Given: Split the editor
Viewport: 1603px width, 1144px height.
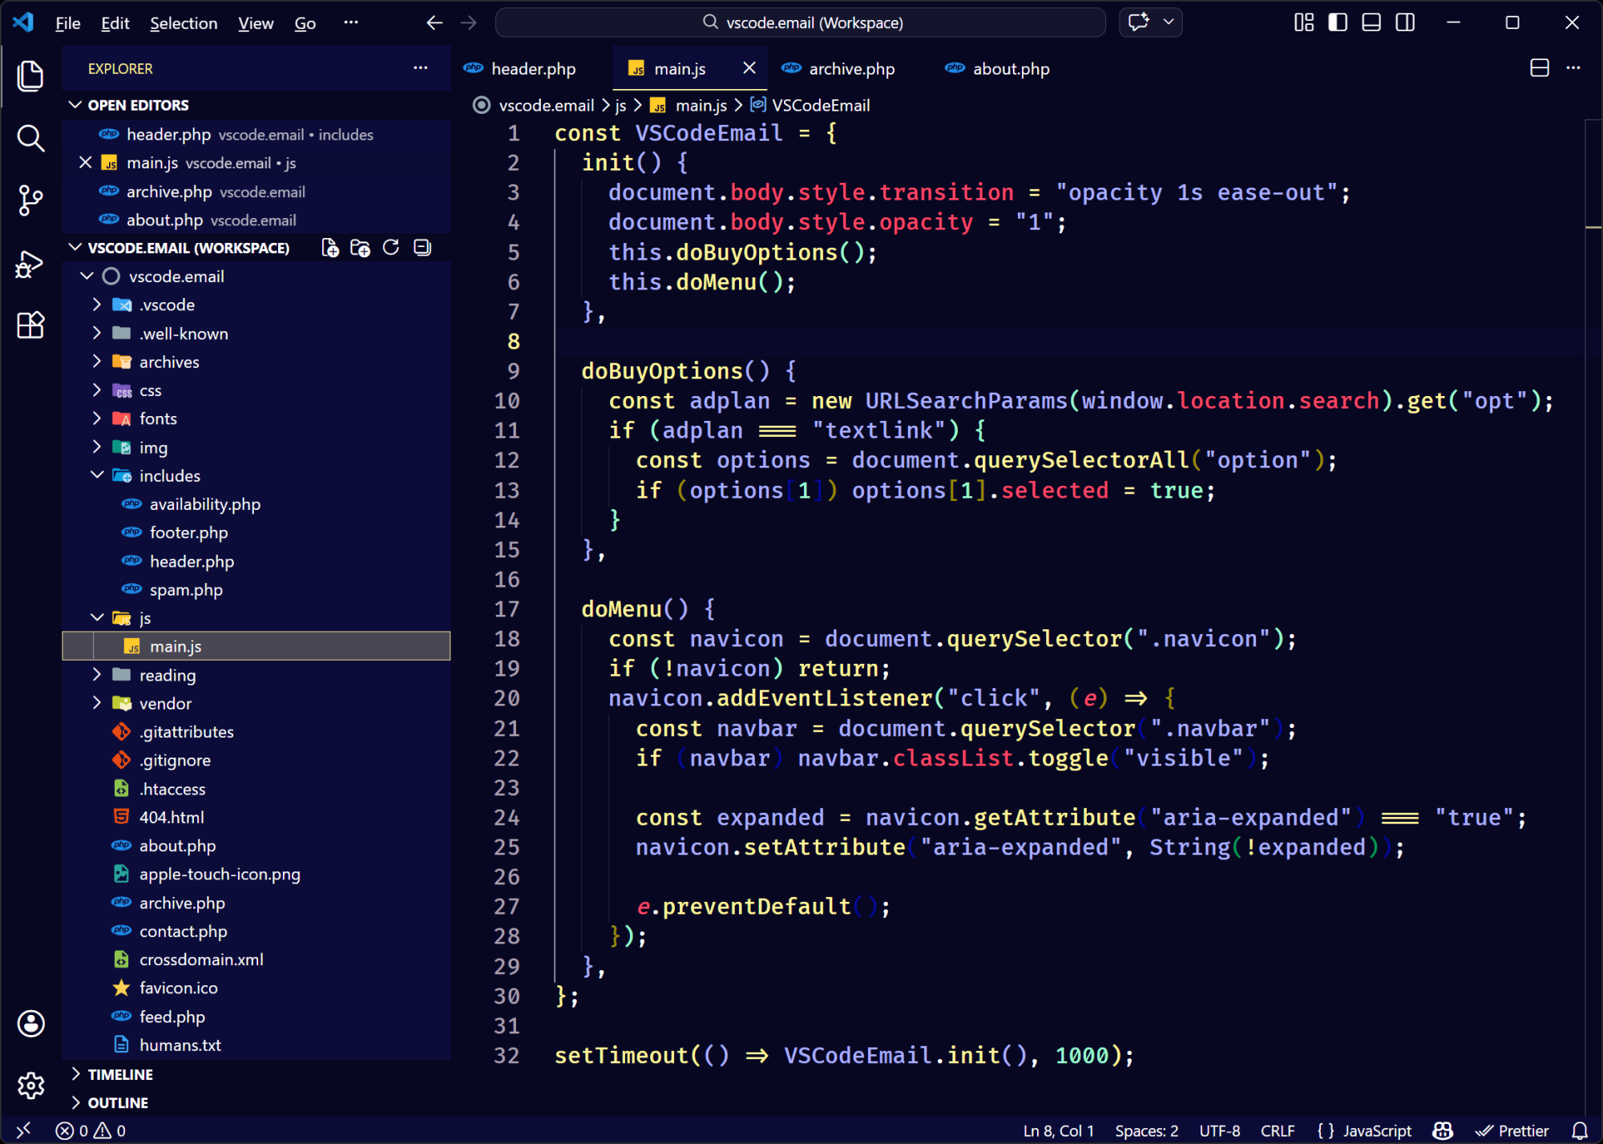Looking at the screenshot, I should (1540, 68).
